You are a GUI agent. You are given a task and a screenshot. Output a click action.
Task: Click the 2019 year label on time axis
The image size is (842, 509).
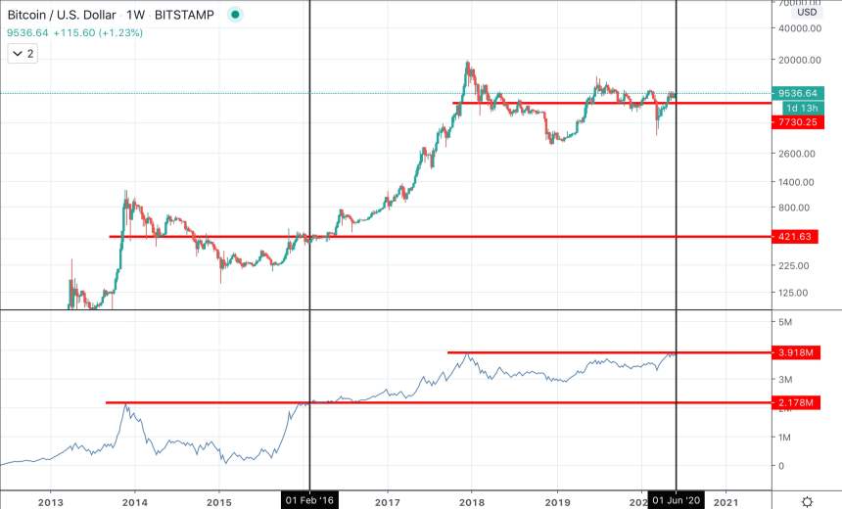[557, 502]
